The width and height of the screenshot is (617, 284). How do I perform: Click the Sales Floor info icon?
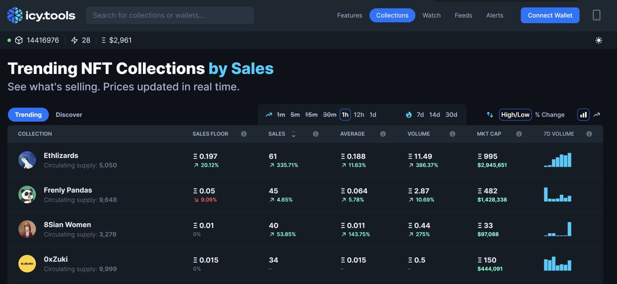point(244,134)
